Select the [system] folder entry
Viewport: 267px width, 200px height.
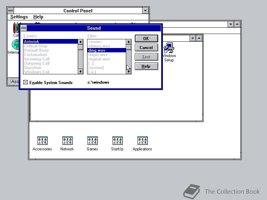click(107, 68)
